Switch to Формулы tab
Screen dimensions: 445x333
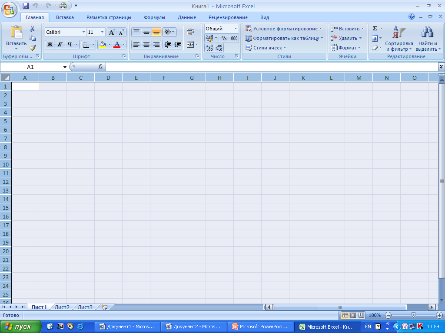click(x=154, y=17)
